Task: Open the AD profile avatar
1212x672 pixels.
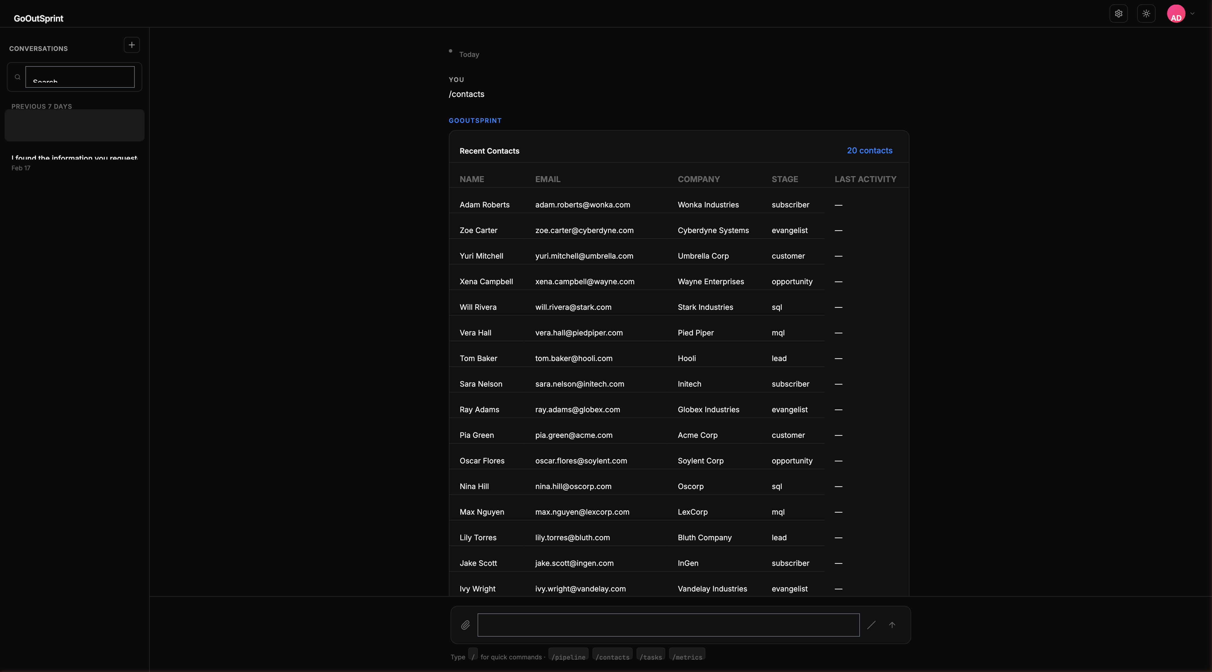Action: pyautogui.click(x=1177, y=14)
